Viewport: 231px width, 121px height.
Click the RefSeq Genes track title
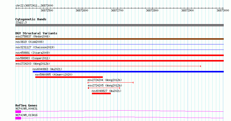point(26,105)
